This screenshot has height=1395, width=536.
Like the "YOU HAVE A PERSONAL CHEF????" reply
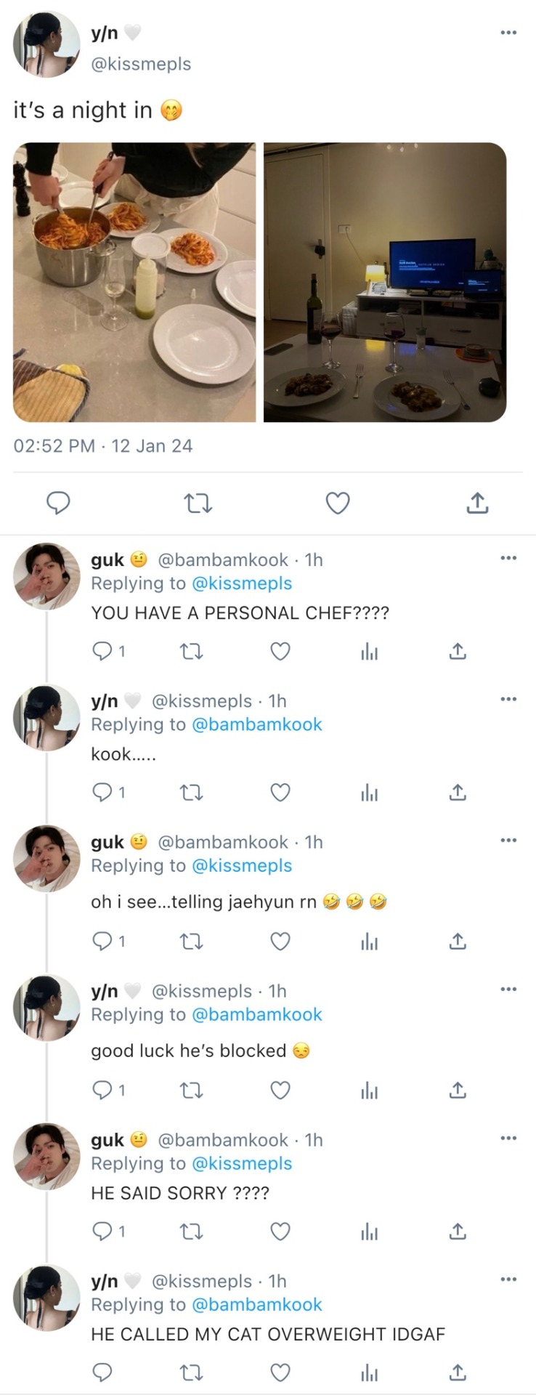(x=280, y=651)
